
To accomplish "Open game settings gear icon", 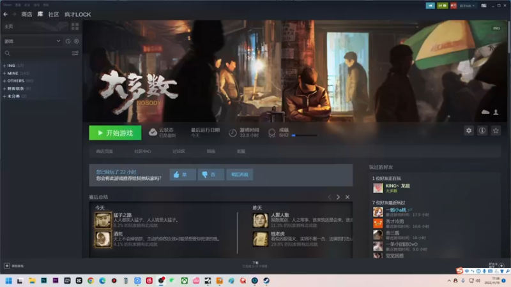I will tap(469, 131).
